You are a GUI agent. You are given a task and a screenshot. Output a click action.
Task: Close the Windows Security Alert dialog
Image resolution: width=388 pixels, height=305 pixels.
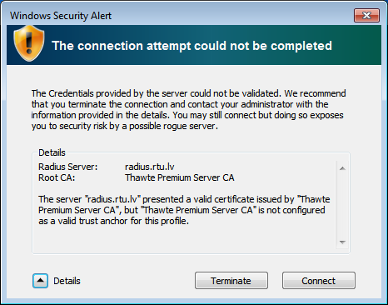(366, 15)
